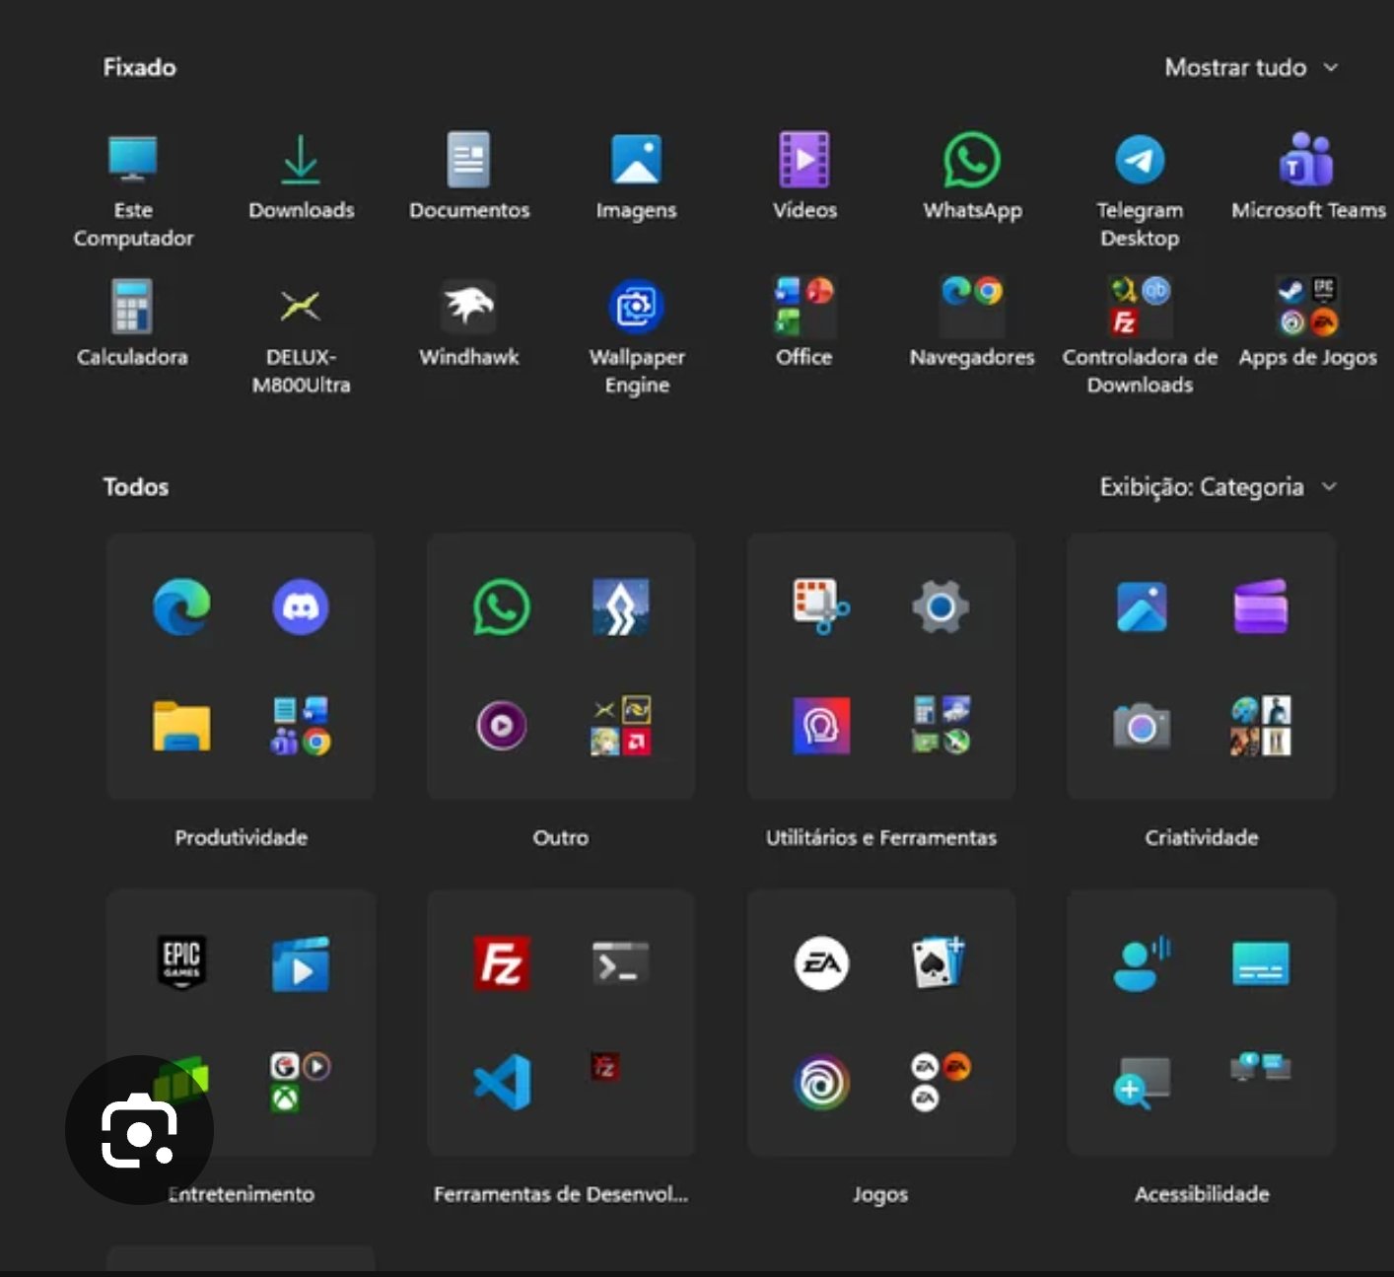Launch Discord in Produtividade group
This screenshot has height=1277, width=1394.
301,606
